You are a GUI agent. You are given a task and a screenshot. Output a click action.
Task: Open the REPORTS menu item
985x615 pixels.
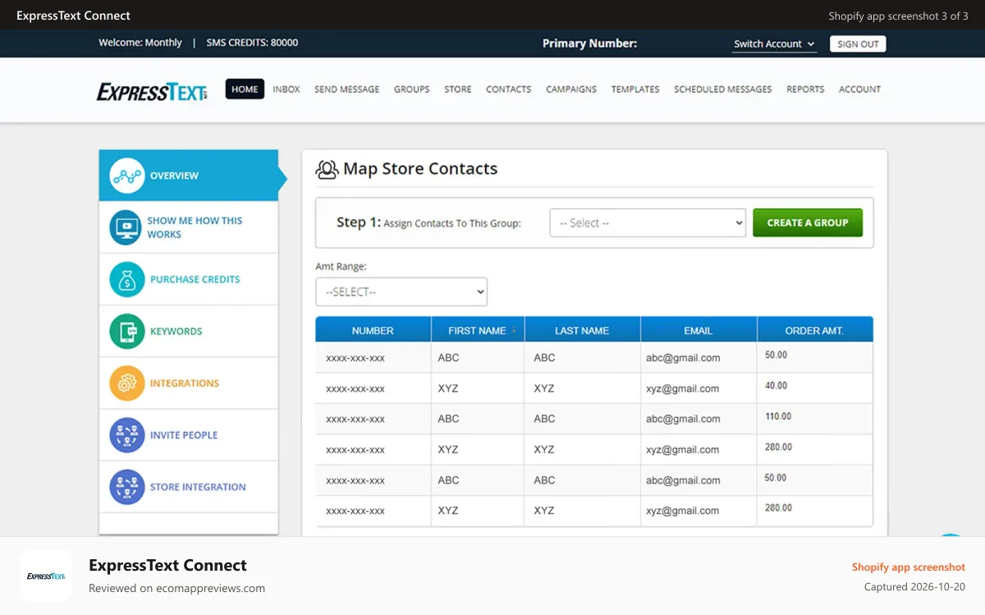point(805,89)
